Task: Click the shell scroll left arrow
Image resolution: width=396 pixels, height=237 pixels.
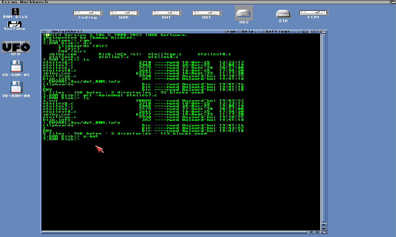Action: [x=311, y=232]
